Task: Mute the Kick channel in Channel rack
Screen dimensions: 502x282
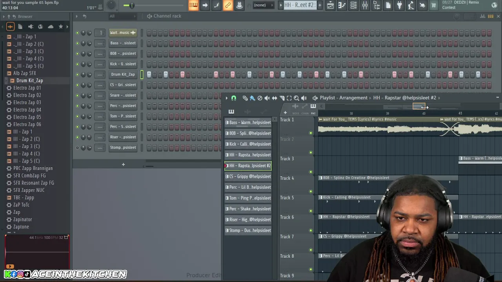Action: (x=77, y=64)
